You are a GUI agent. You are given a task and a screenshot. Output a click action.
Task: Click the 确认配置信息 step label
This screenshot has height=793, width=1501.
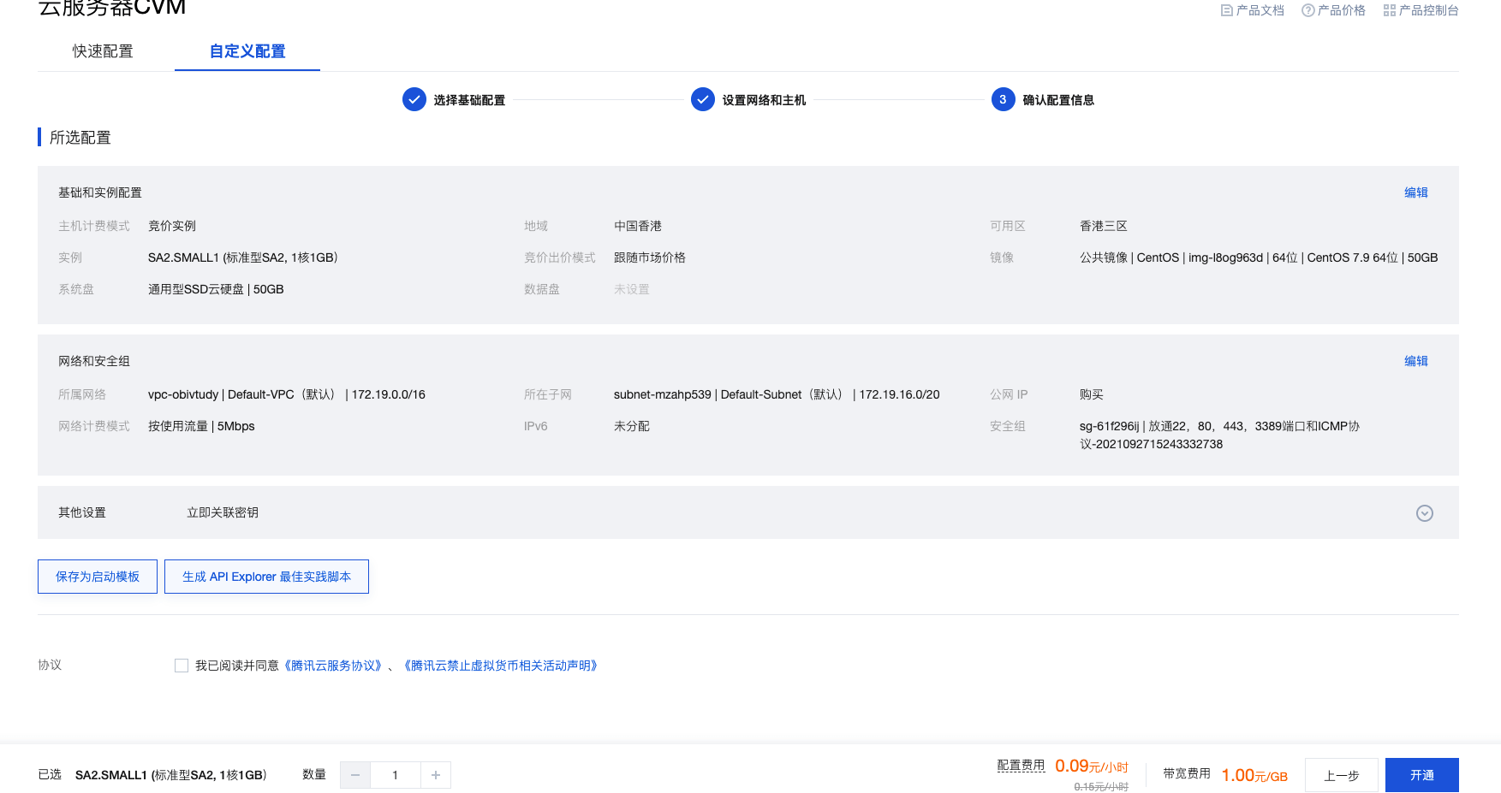point(1058,100)
